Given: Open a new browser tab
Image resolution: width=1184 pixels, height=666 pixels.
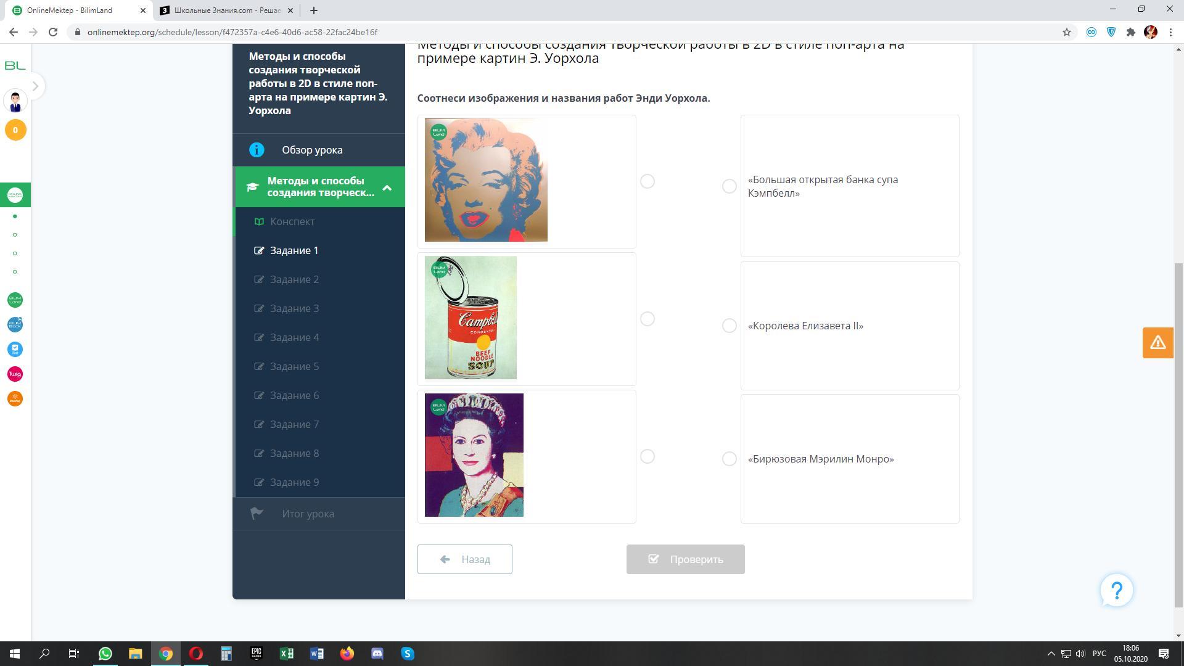Looking at the screenshot, I should click(x=313, y=10).
